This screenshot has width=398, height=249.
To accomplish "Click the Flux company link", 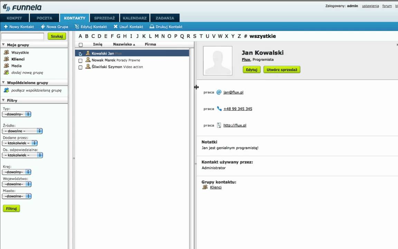I will coord(246,59).
